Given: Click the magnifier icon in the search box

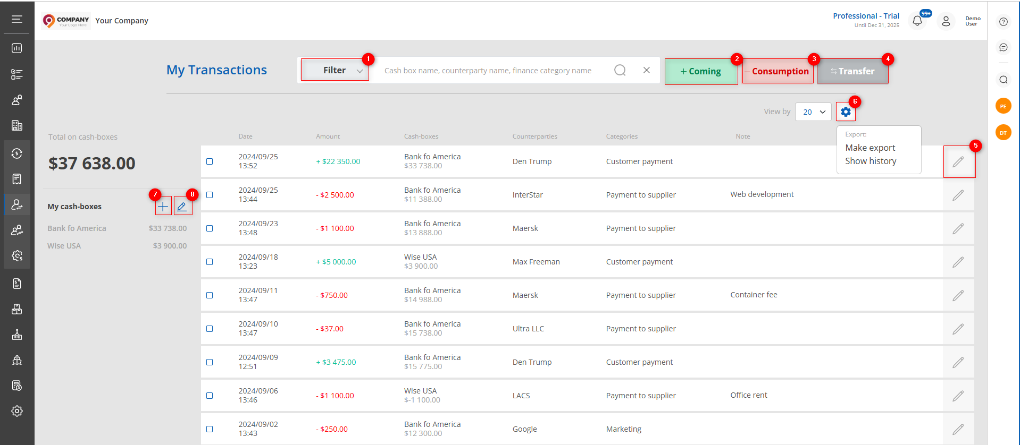Looking at the screenshot, I should coord(620,70).
